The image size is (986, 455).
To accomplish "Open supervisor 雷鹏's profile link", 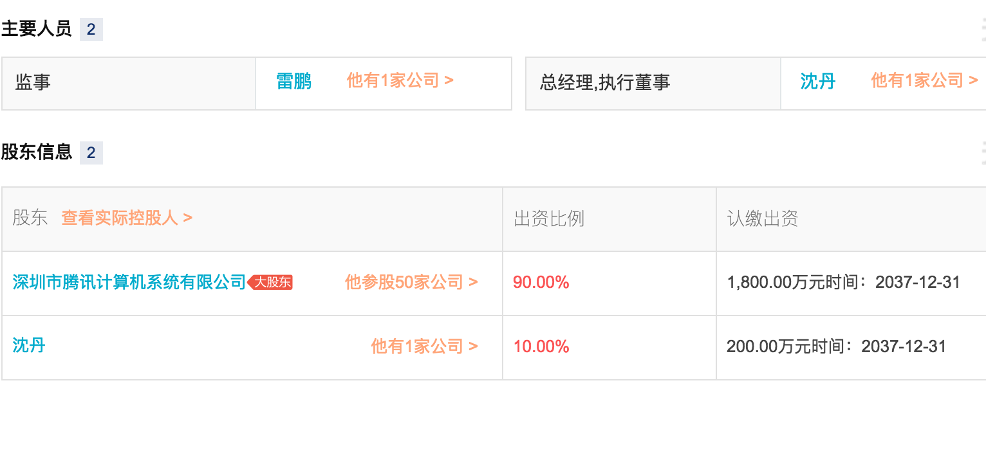I will coord(294,82).
